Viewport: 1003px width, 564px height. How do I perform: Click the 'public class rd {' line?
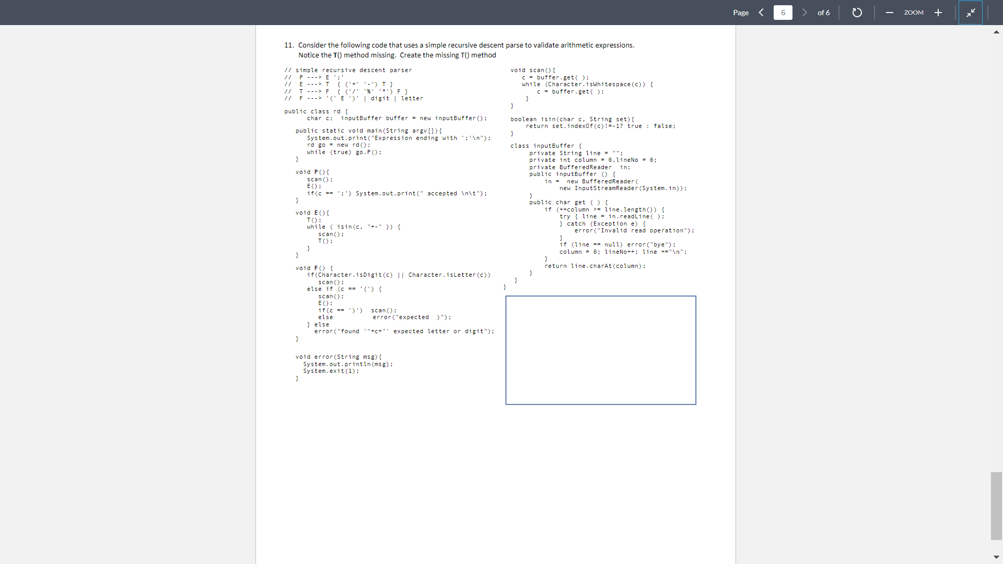(316, 111)
